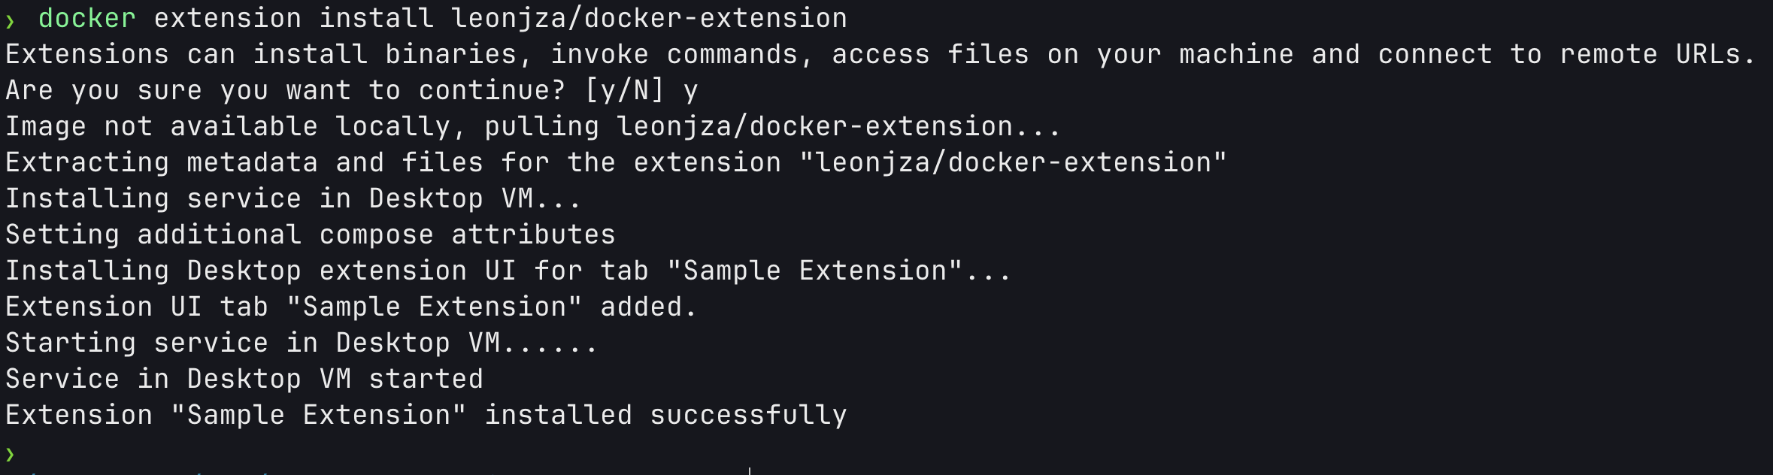Click the green "docker" command word
This screenshot has width=1773, height=475.
point(87,18)
